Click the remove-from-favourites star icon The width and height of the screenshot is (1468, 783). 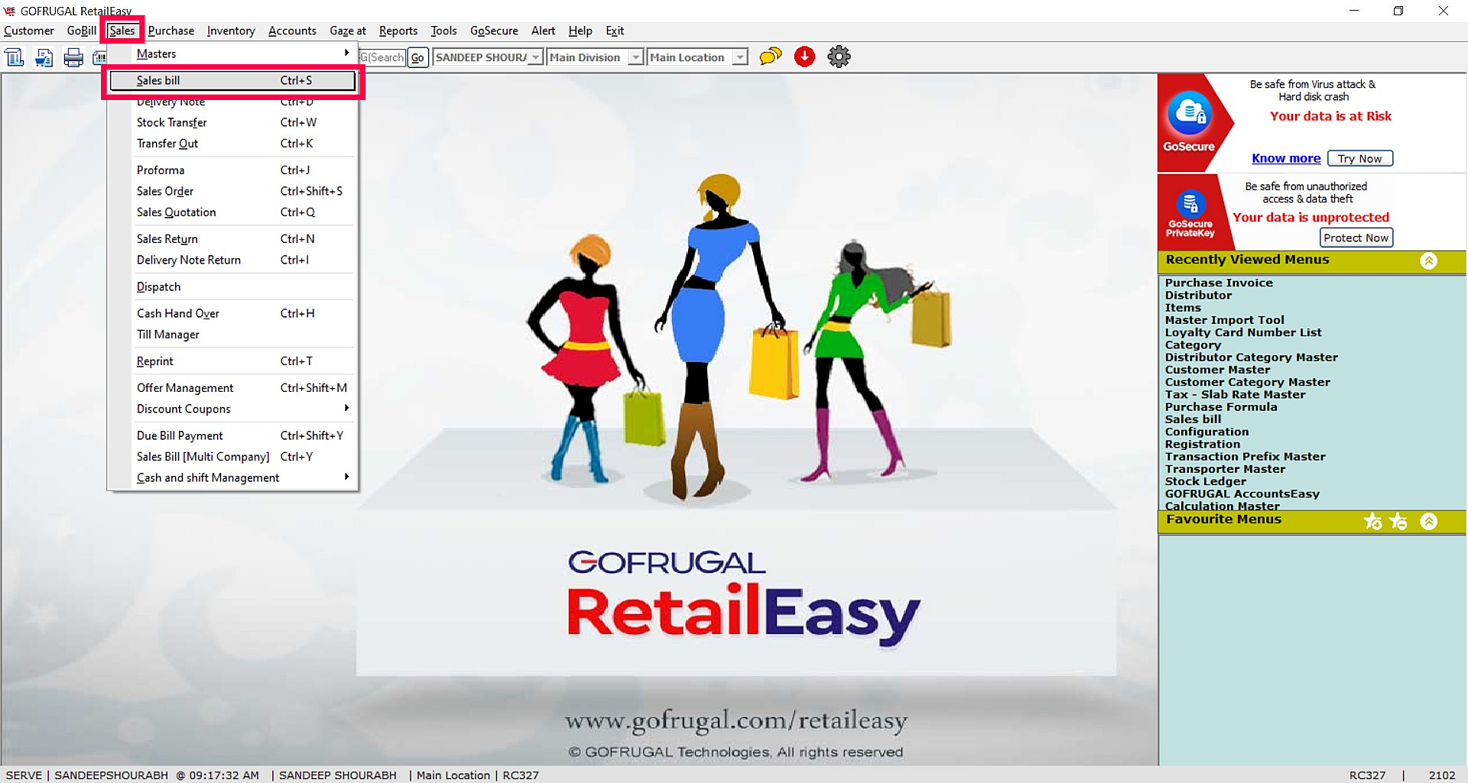coord(1398,521)
